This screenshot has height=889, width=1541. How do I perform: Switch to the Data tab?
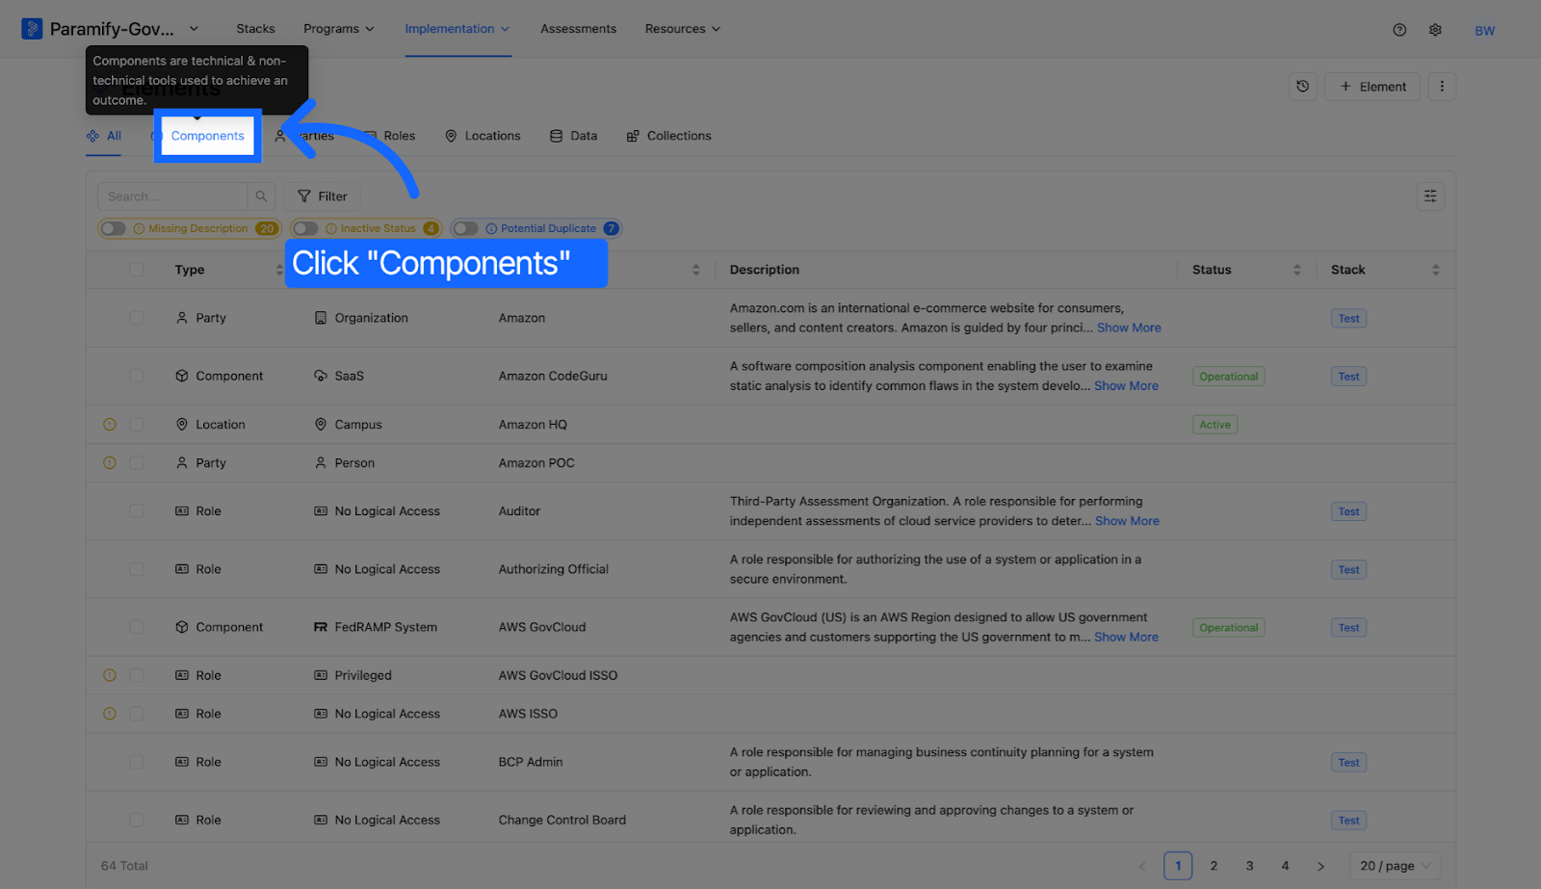pos(573,136)
